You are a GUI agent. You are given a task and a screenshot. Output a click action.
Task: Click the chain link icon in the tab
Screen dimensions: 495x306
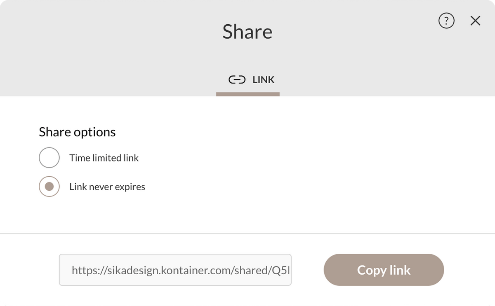[x=237, y=79]
